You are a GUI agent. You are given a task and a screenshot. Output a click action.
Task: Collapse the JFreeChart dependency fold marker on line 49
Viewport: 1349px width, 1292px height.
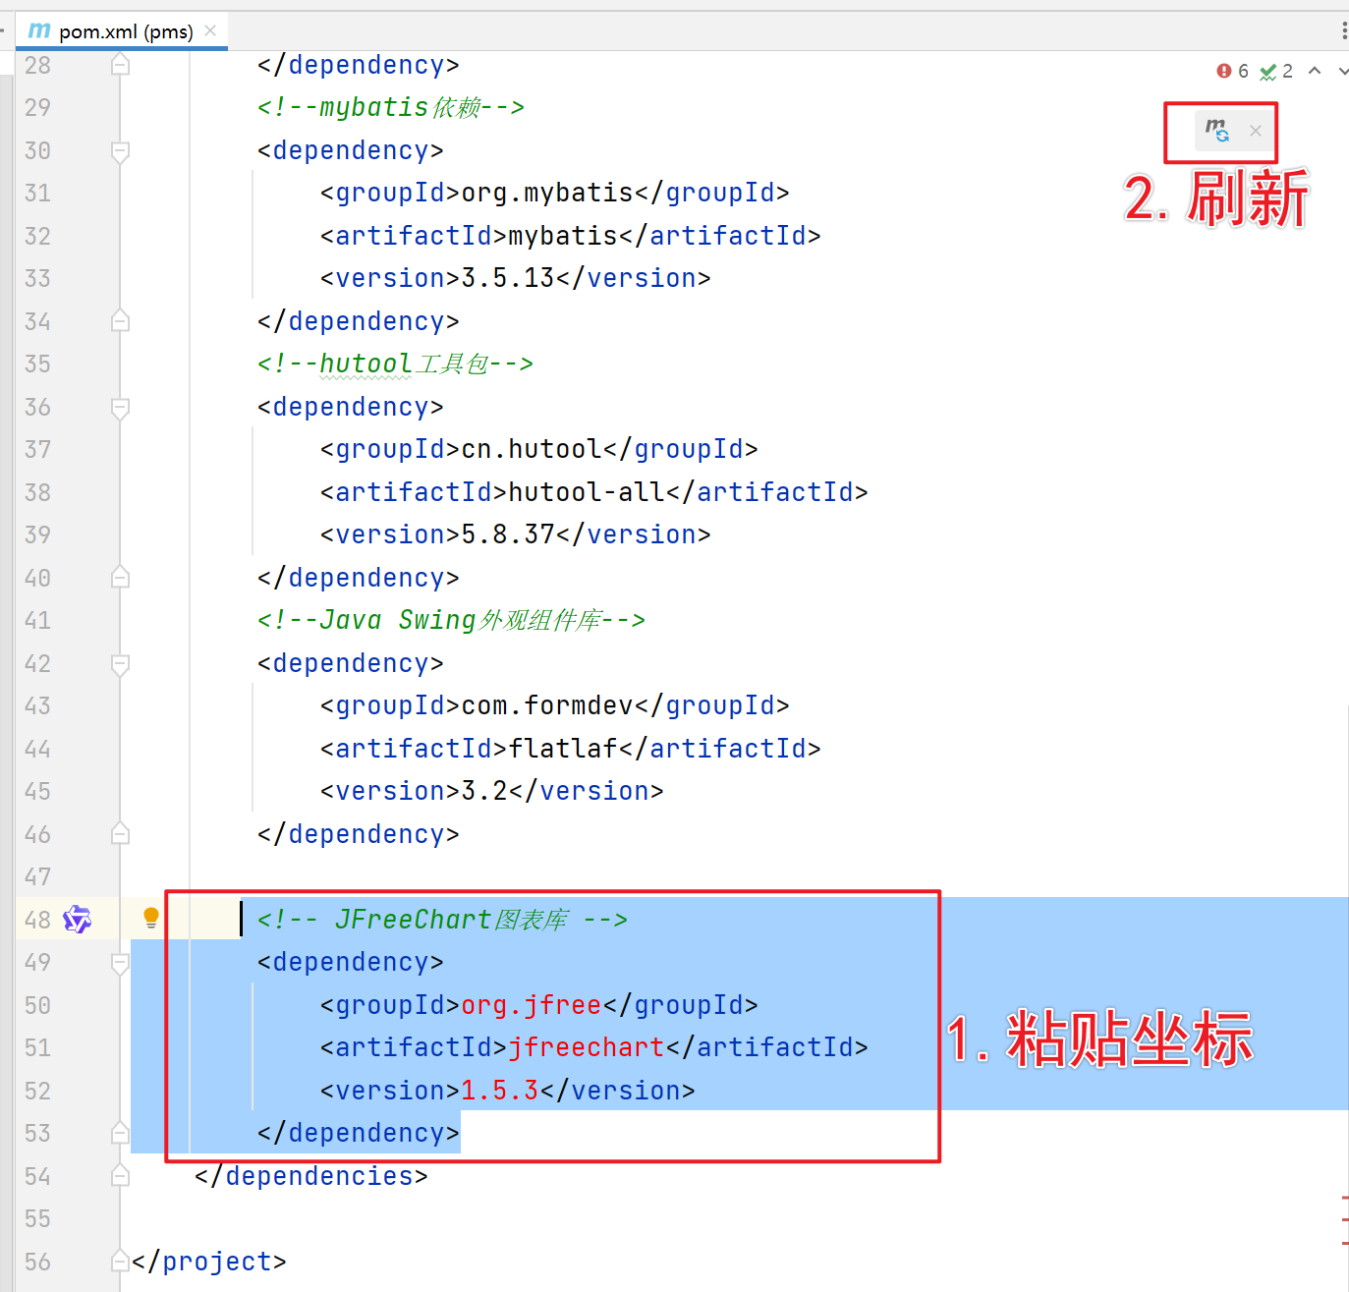[x=120, y=964]
